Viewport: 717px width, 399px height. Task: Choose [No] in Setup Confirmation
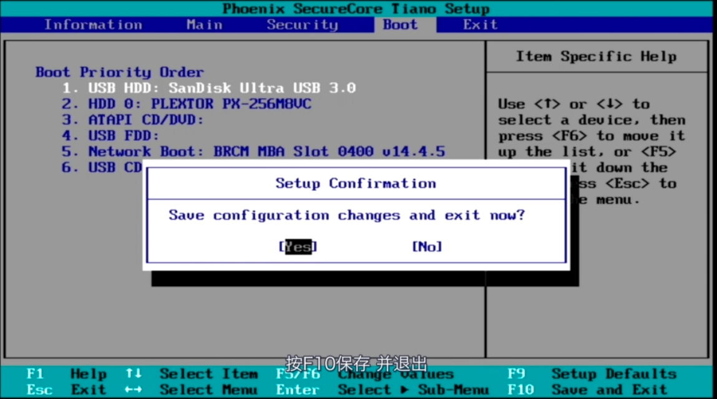pos(427,247)
